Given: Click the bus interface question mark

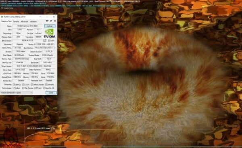Looking at the screenshot, I should (x=55, y=48).
